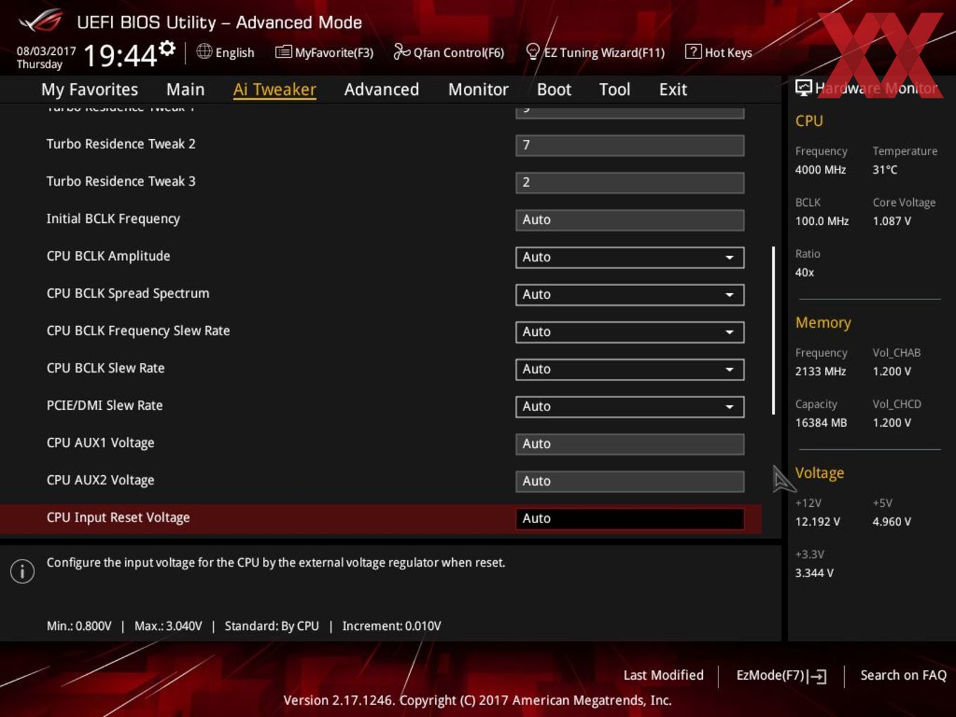Image resolution: width=956 pixels, height=717 pixels.
Task: Click the 19:44 clock time
Action: [119, 55]
